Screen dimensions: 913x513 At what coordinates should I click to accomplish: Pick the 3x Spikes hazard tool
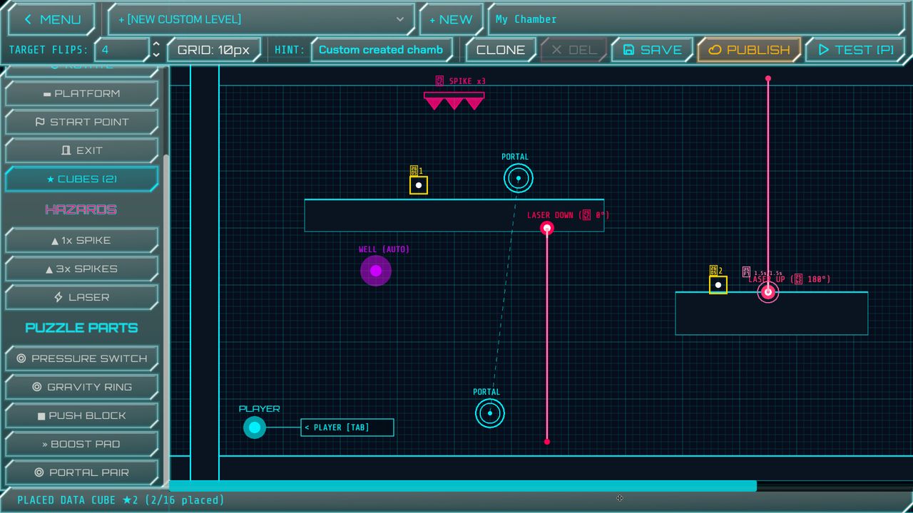81,269
